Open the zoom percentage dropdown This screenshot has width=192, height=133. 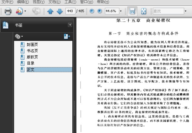coord(120,11)
